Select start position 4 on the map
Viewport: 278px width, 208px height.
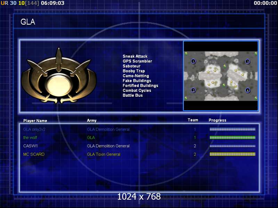(248, 90)
